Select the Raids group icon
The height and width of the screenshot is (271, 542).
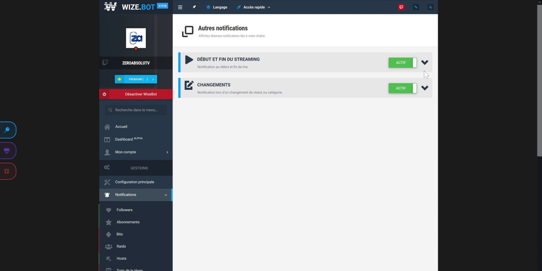point(108,246)
